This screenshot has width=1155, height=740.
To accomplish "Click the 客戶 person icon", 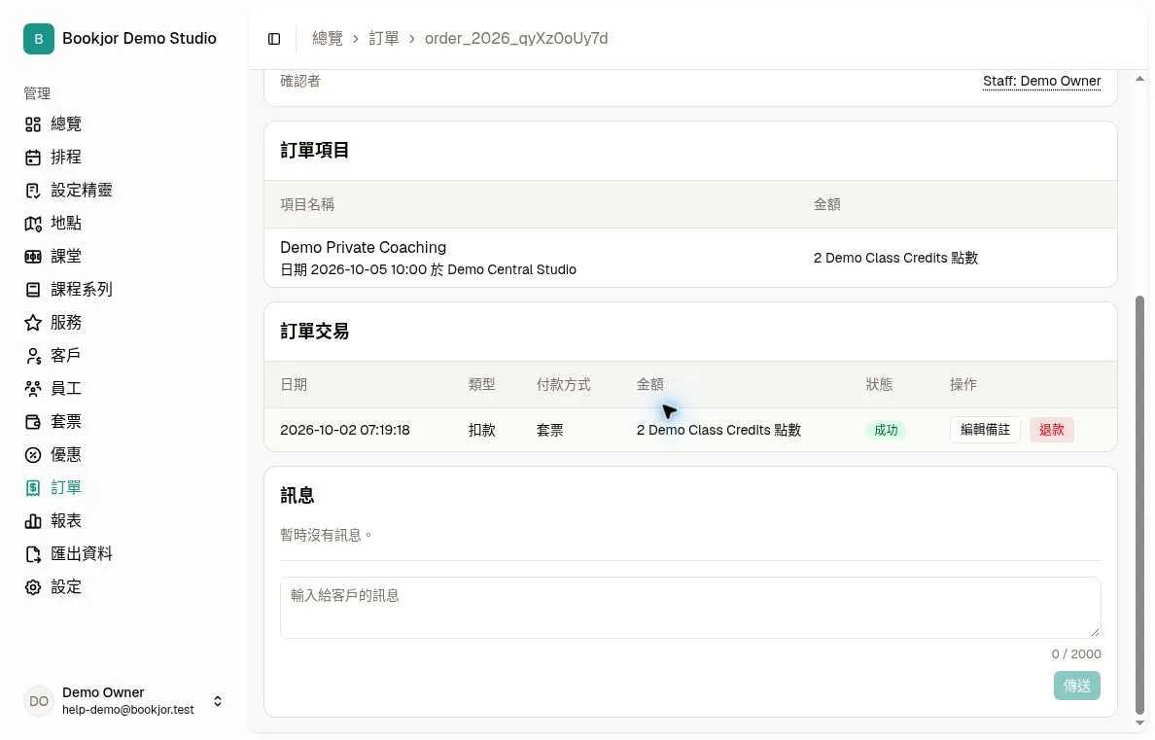I will [x=32, y=355].
